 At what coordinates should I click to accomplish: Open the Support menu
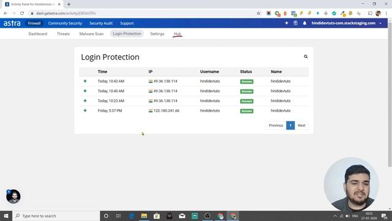(127, 23)
